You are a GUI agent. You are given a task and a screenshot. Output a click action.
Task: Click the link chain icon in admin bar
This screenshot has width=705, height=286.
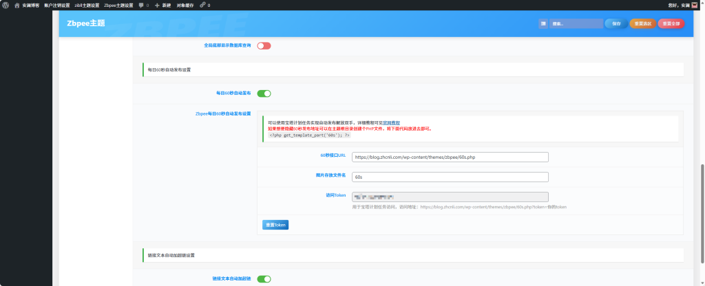(202, 5)
